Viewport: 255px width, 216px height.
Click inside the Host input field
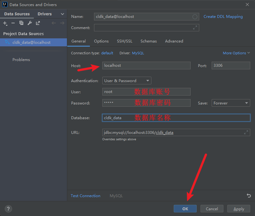pyautogui.click(x=146, y=66)
